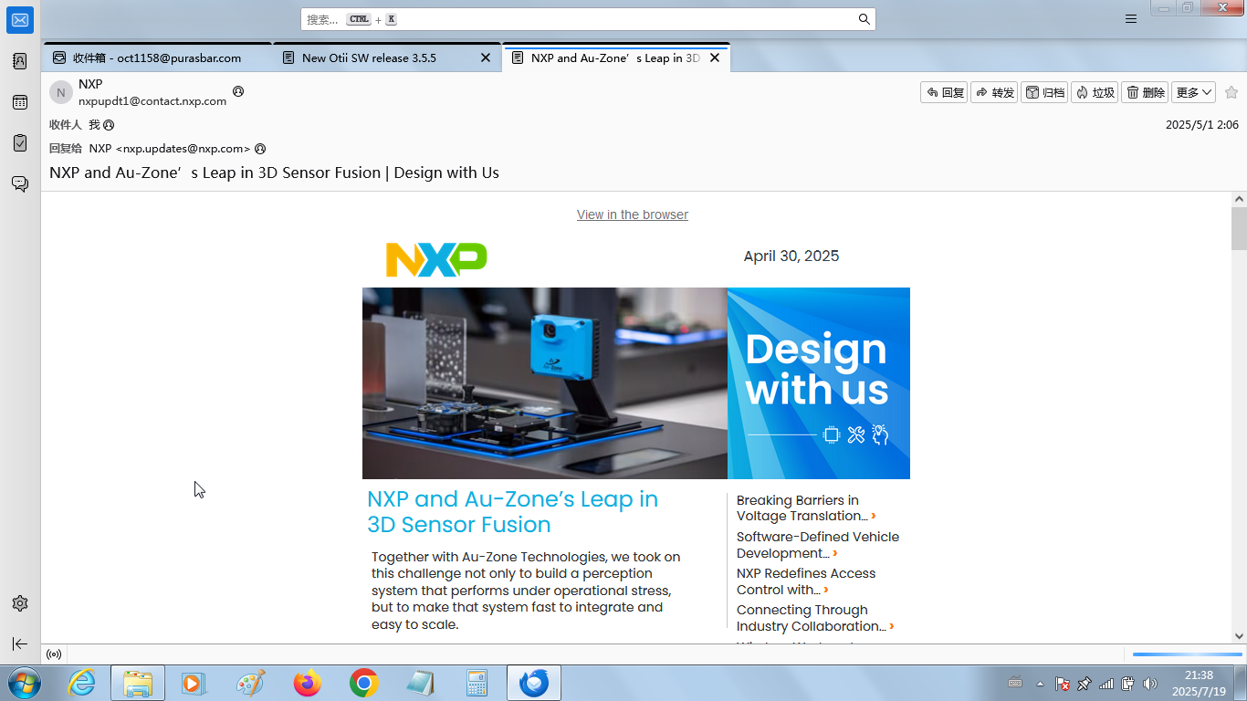Open Calculator from taskbar
This screenshot has width=1247, height=701.
[477, 683]
